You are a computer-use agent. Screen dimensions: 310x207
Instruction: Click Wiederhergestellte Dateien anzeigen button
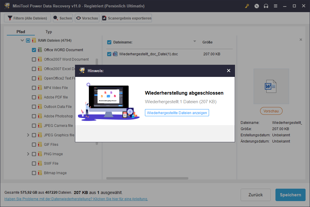pos(177,113)
